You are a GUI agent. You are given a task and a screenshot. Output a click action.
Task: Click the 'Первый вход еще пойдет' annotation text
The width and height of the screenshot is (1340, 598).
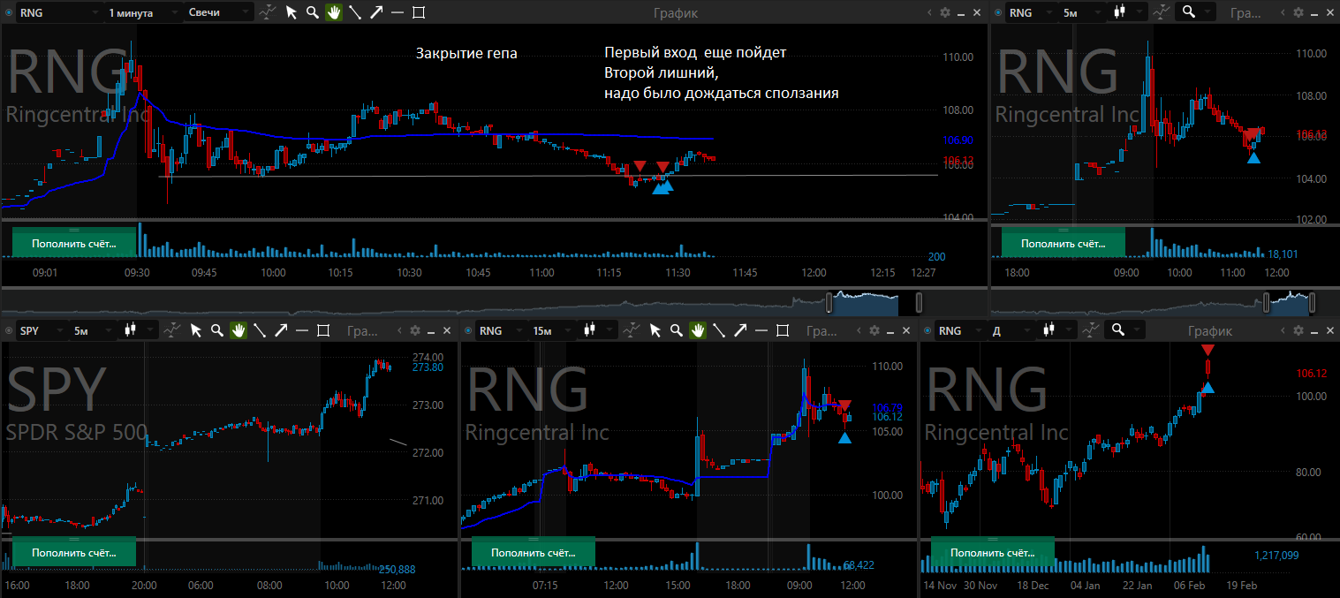pos(695,53)
